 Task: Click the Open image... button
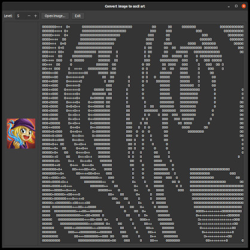[55, 16]
